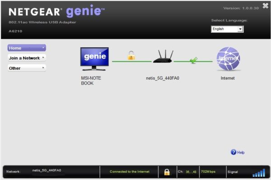
Task: Click the Signal label in status bar
Action: pos(233,172)
